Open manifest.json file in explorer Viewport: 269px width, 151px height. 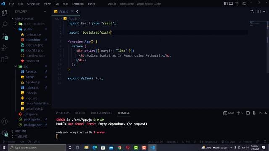(x=35, y=56)
